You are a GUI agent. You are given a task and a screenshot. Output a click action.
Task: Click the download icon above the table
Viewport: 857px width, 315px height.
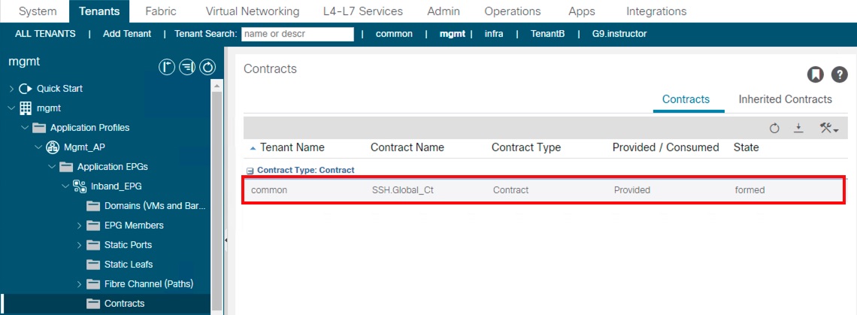799,129
